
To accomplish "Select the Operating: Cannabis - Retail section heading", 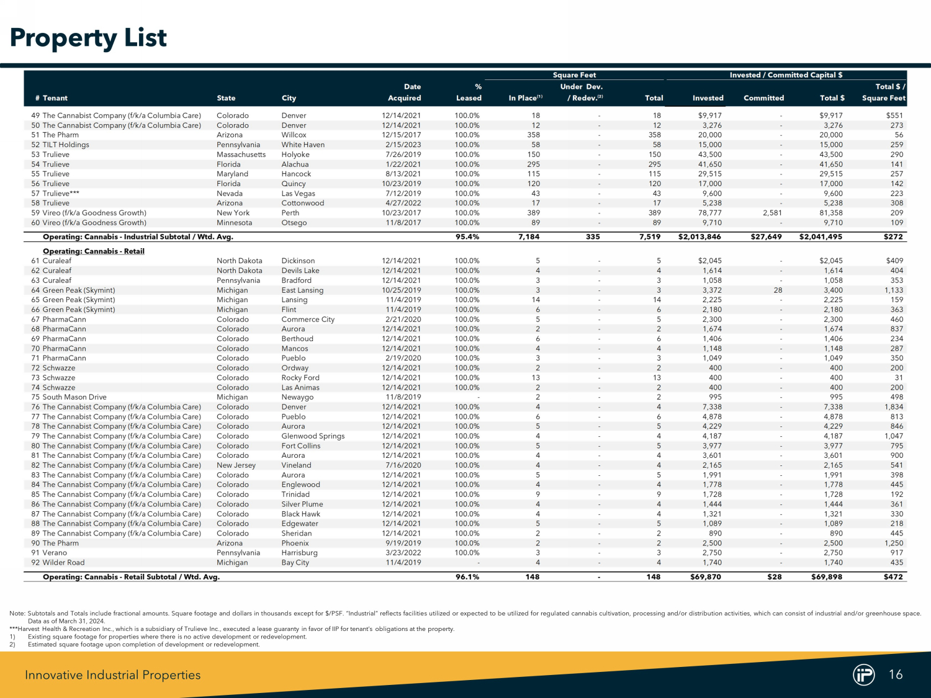I will click(93, 251).
